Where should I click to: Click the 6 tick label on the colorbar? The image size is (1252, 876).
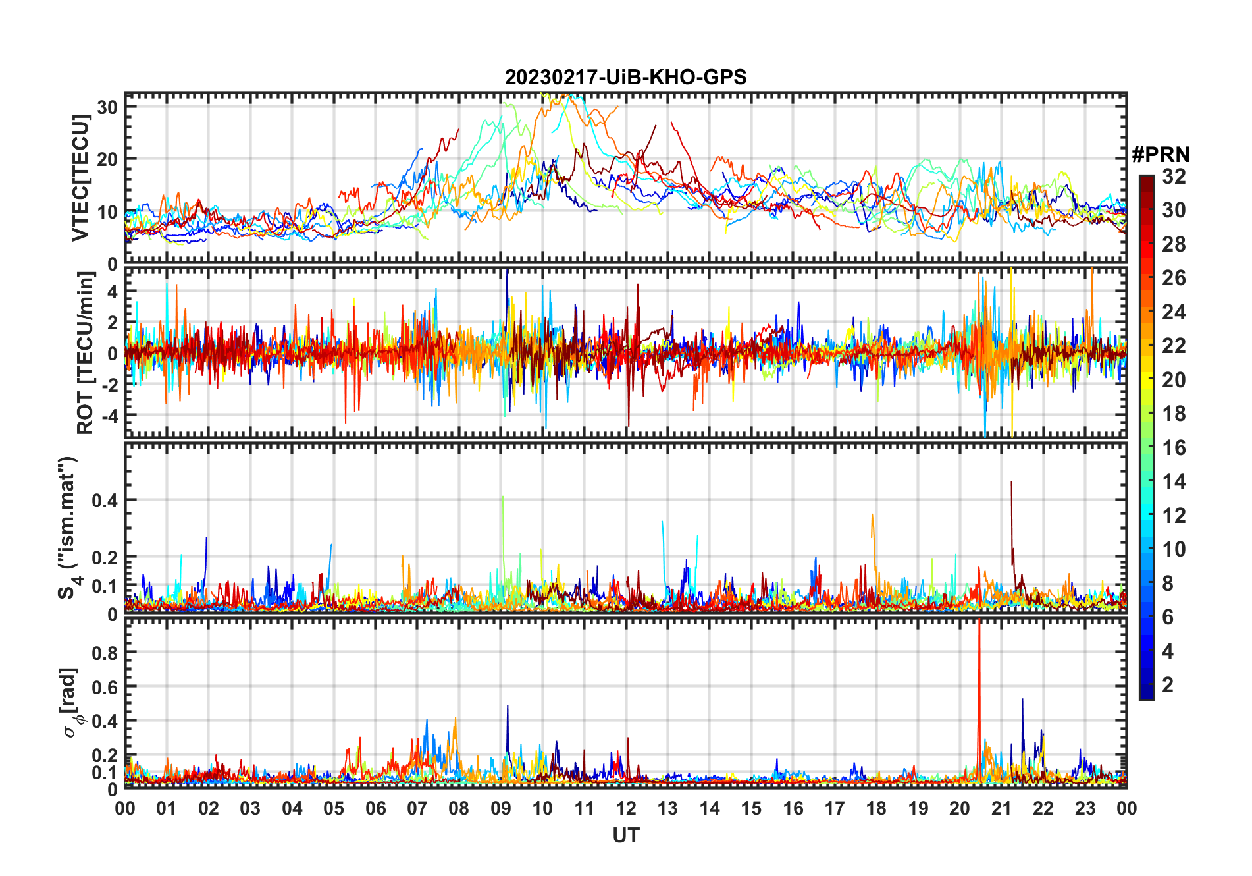click(1168, 617)
